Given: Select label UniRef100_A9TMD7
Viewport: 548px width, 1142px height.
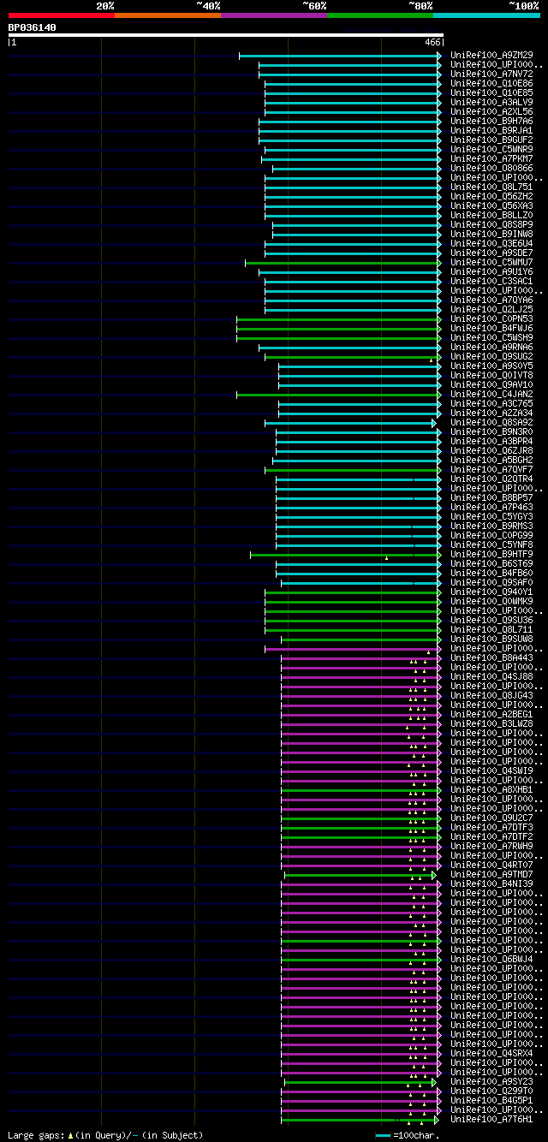Looking at the screenshot, I should (491, 875).
